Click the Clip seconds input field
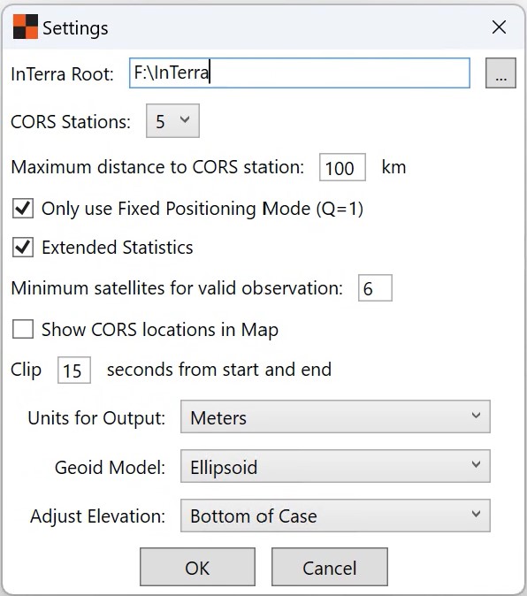Image resolution: width=527 pixels, height=596 pixels. [x=74, y=371]
